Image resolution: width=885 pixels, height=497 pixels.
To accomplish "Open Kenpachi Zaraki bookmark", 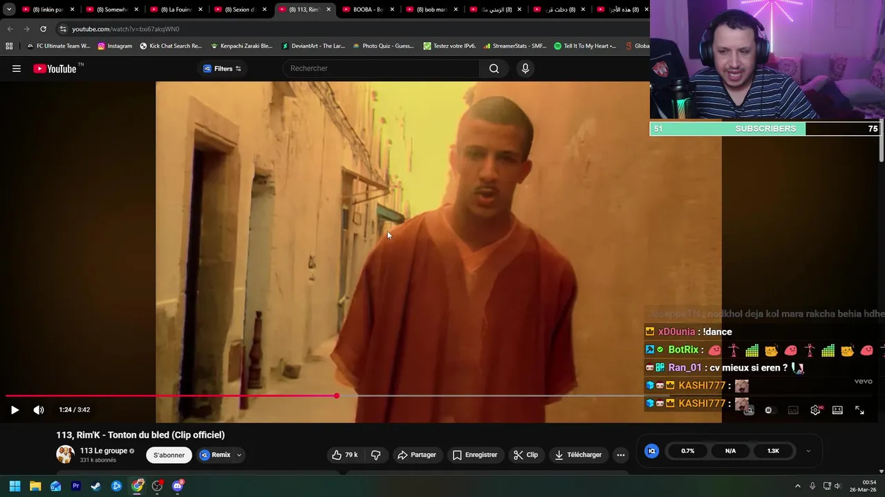I will point(241,46).
